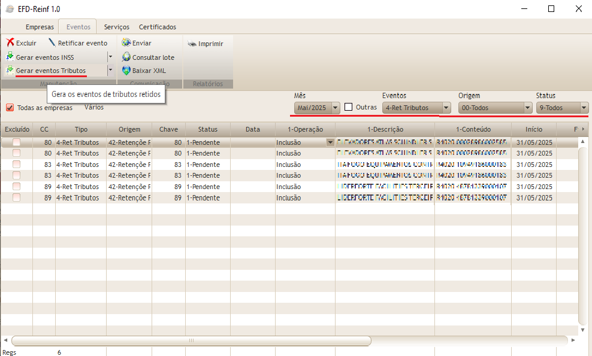
Task: Click the Excluir red X icon
Action: (10, 43)
